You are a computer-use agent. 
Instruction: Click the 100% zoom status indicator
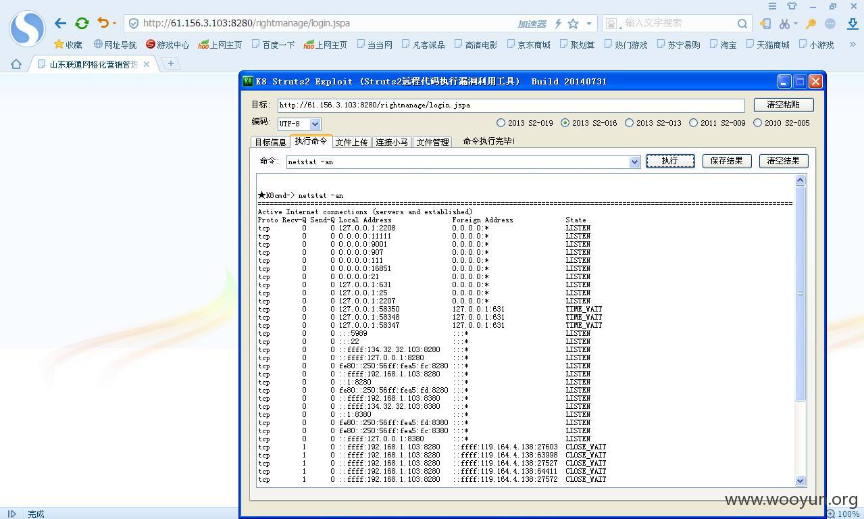pyautogui.click(x=844, y=514)
